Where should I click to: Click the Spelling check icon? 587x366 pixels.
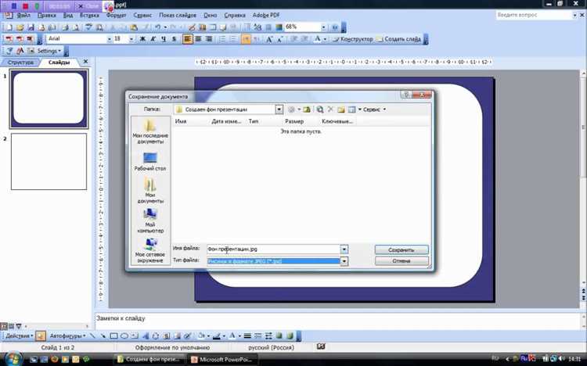(88, 27)
